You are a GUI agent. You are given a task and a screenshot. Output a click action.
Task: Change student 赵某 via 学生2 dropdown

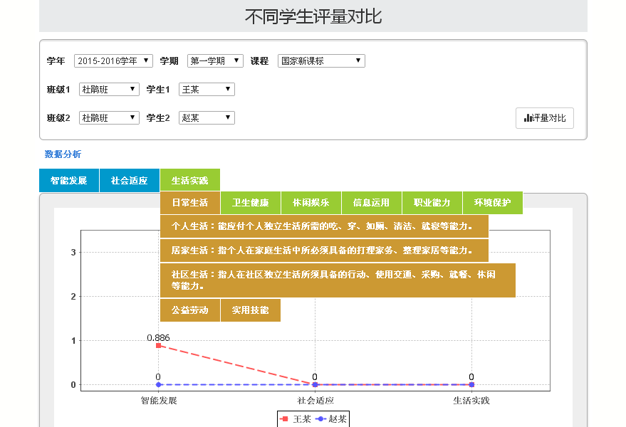[x=206, y=117]
